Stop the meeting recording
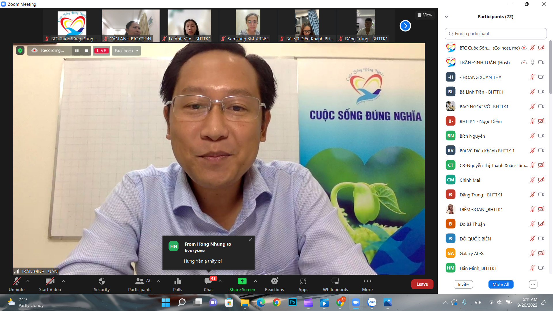 [86, 51]
